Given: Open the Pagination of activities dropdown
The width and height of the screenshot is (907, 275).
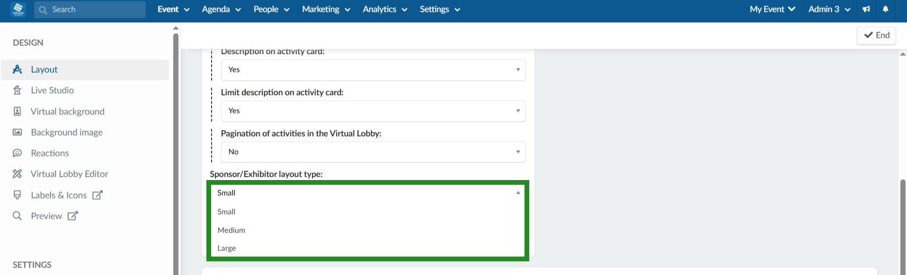Looking at the screenshot, I should (x=373, y=152).
